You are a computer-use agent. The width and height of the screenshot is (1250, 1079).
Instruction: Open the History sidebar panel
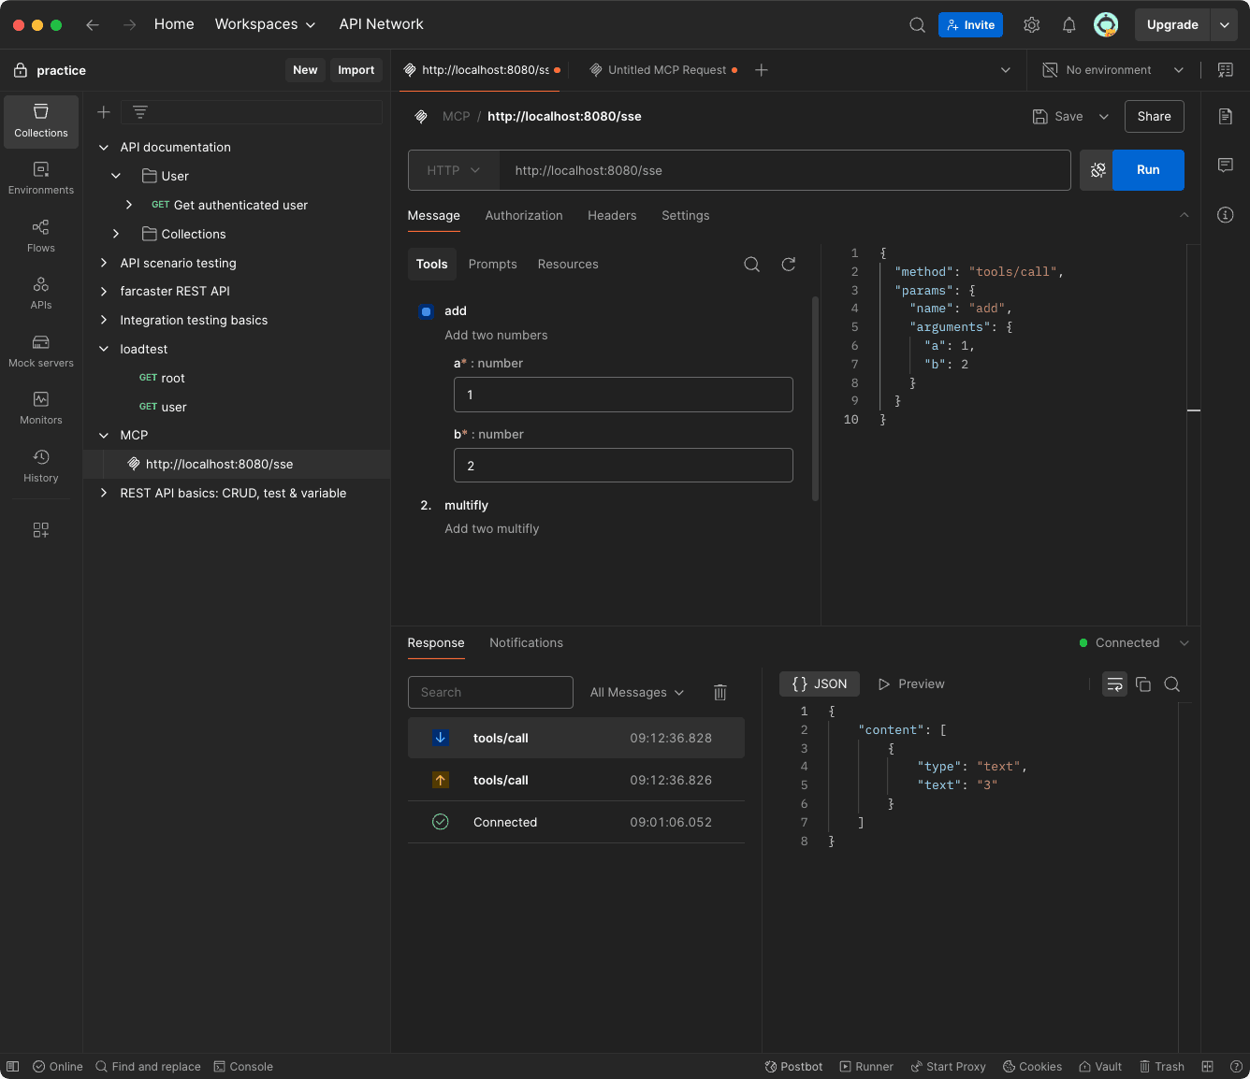click(41, 467)
